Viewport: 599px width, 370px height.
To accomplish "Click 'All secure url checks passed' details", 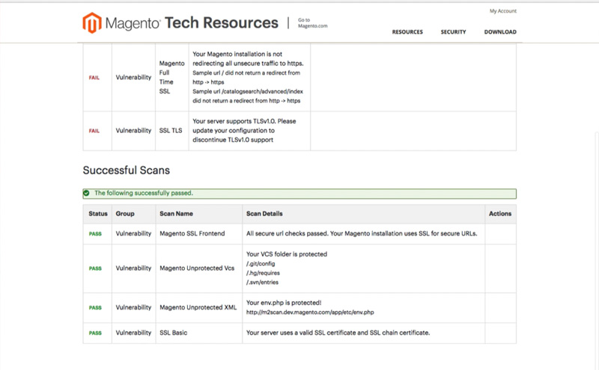I will (362, 233).
